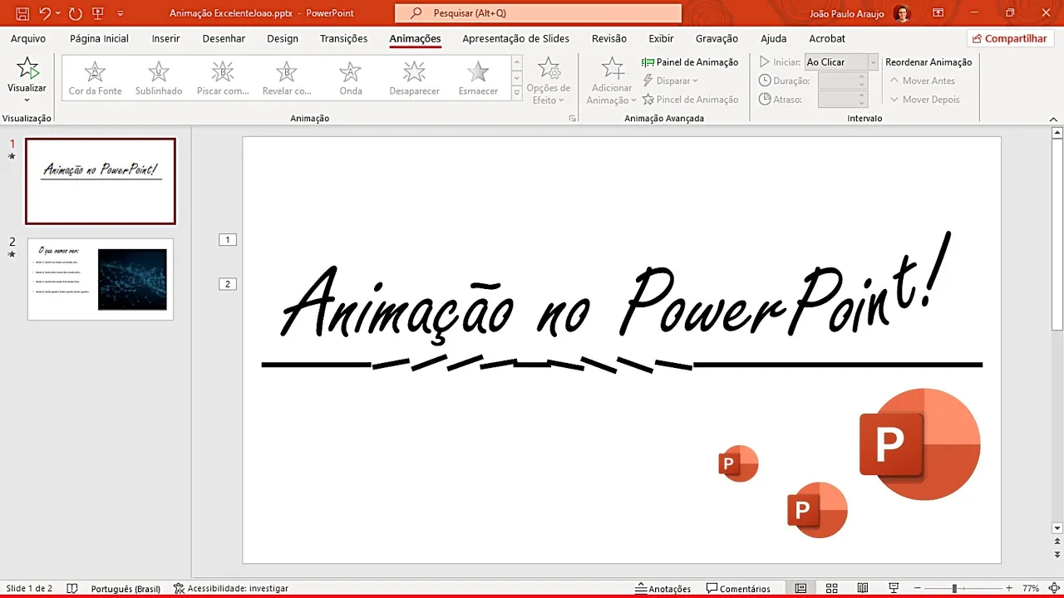Apply the Revelar co... animation effect
The height and width of the screenshot is (598, 1064).
pyautogui.click(x=287, y=78)
